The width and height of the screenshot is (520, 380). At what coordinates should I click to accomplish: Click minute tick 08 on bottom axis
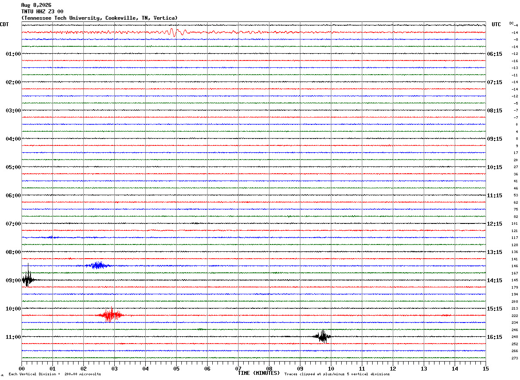click(x=269, y=368)
